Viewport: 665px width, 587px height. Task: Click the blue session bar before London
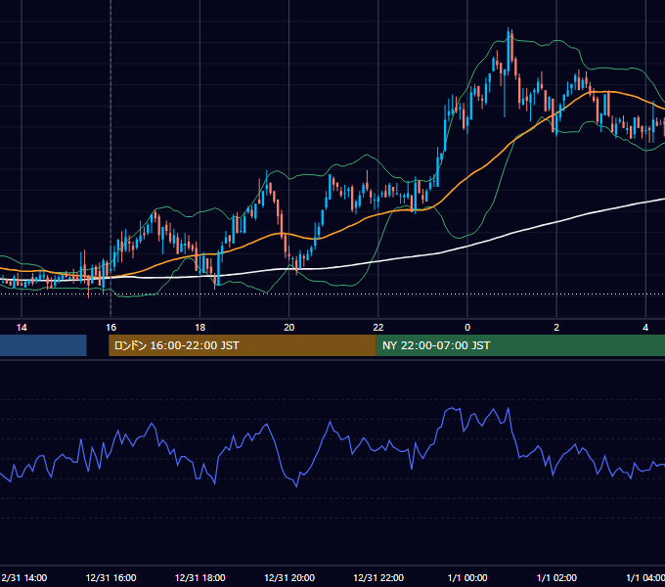tap(43, 345)
